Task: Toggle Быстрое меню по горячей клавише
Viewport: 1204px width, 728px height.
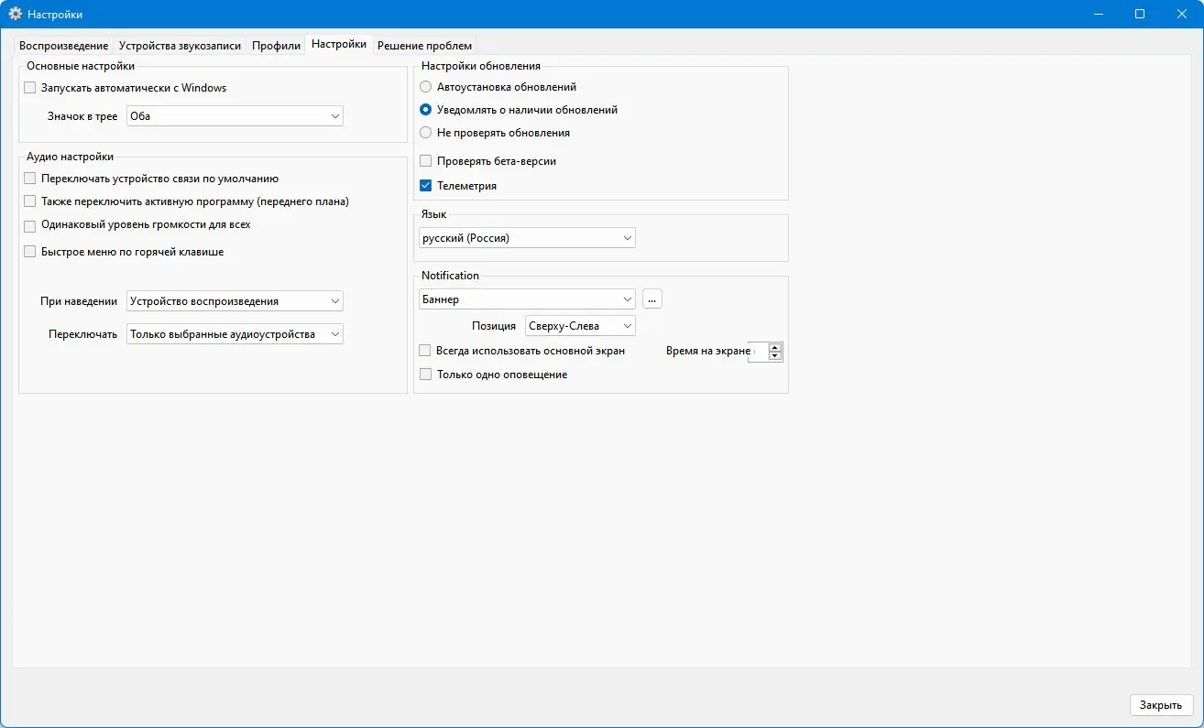Action: [x=30, y=252]
